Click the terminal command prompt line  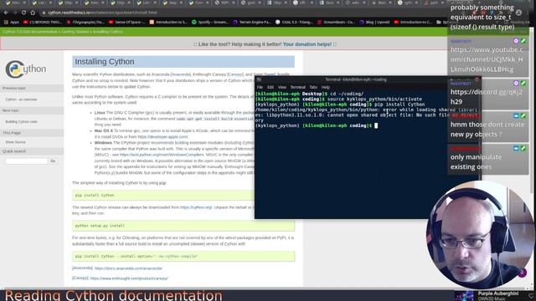[317, 125]
